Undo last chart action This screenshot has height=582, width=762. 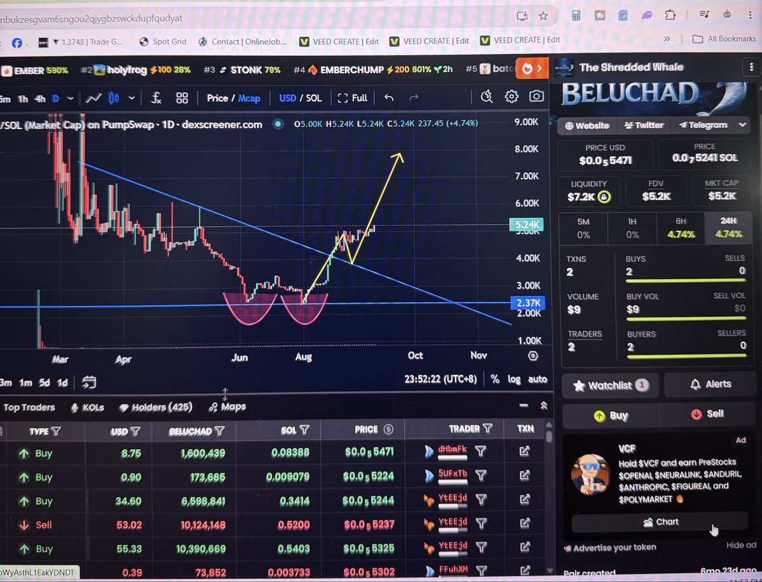(x=389, y=98)
